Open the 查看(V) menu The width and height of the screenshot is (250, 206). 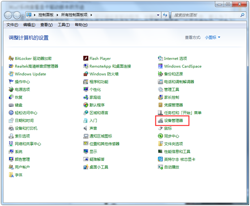[x=47, y=25]
